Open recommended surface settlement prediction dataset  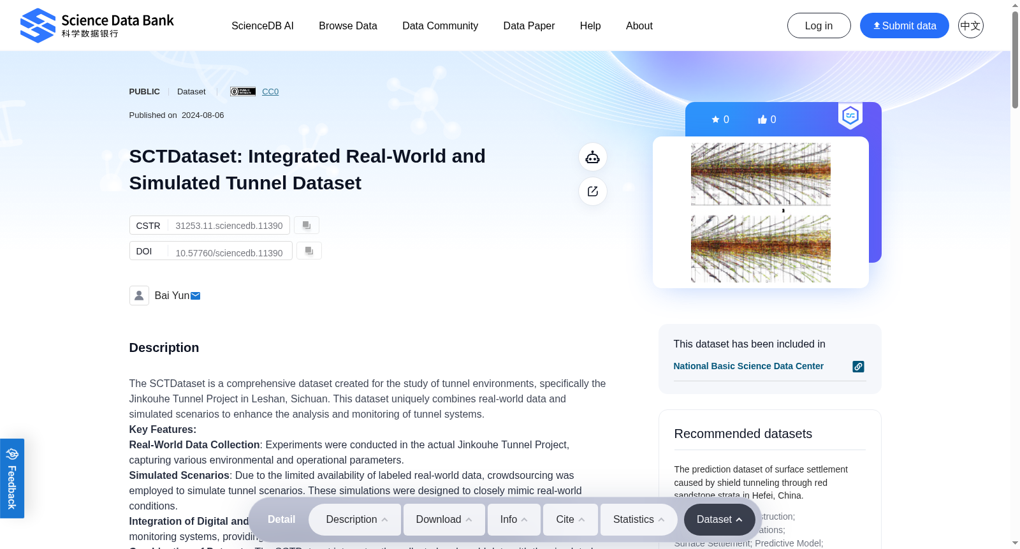click(x=761, y=482)
